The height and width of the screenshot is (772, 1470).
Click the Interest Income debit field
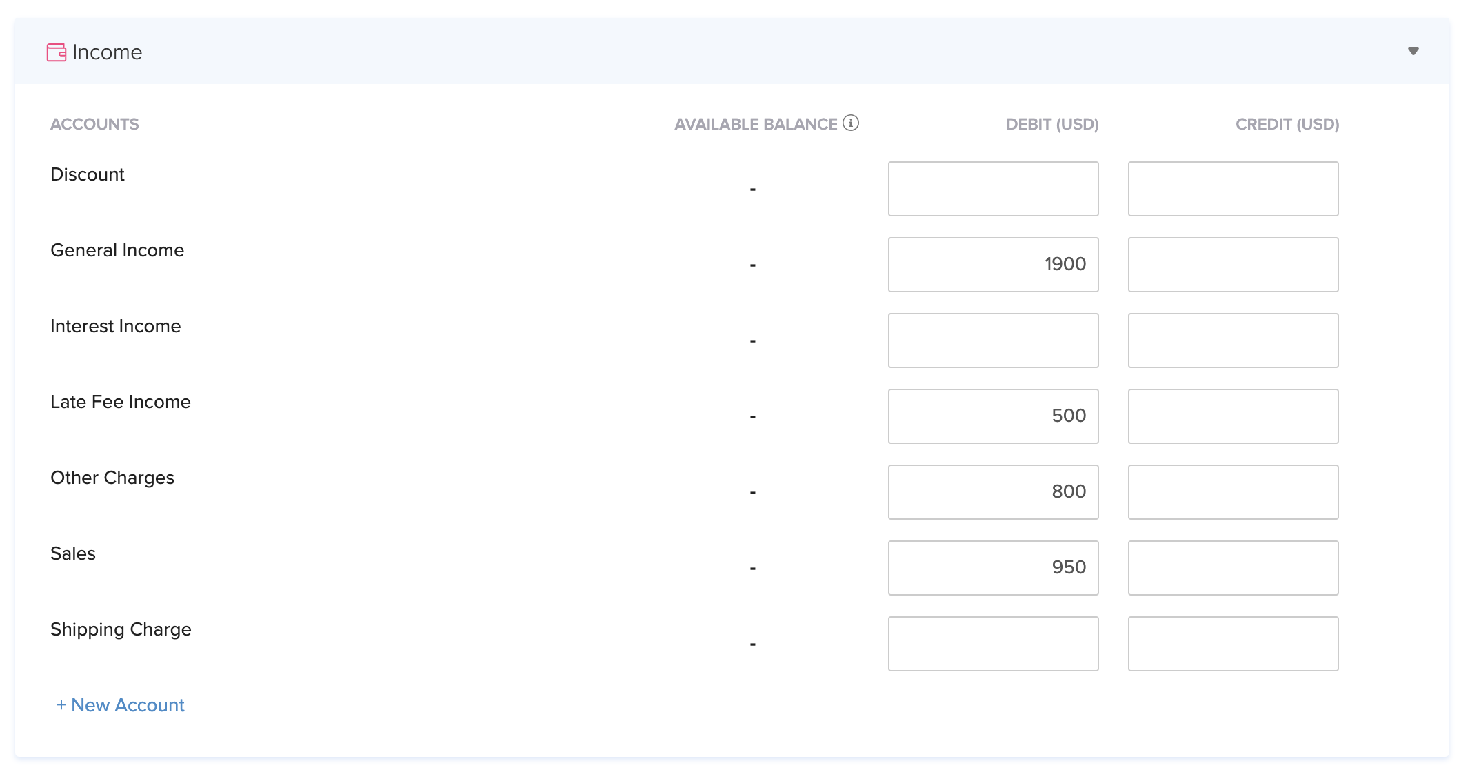(x=993, y=340)
